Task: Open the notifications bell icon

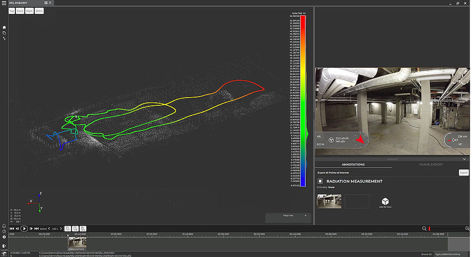Action: pos(4,226)
